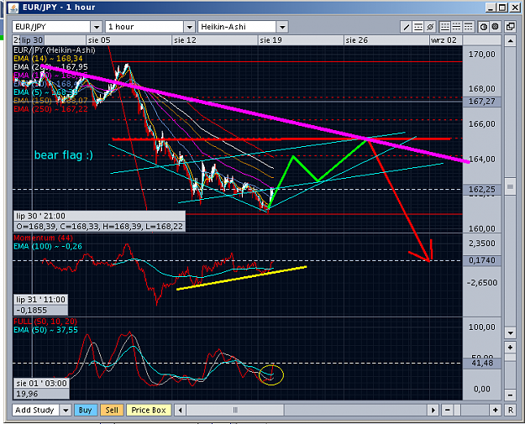
Task: Click the 162,25 price axis marker
Action: click(x=482, y=190)
